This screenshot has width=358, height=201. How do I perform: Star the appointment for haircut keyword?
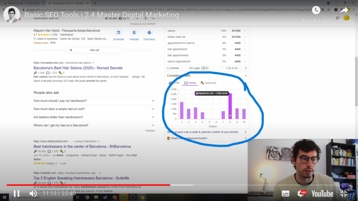[245, 43]
